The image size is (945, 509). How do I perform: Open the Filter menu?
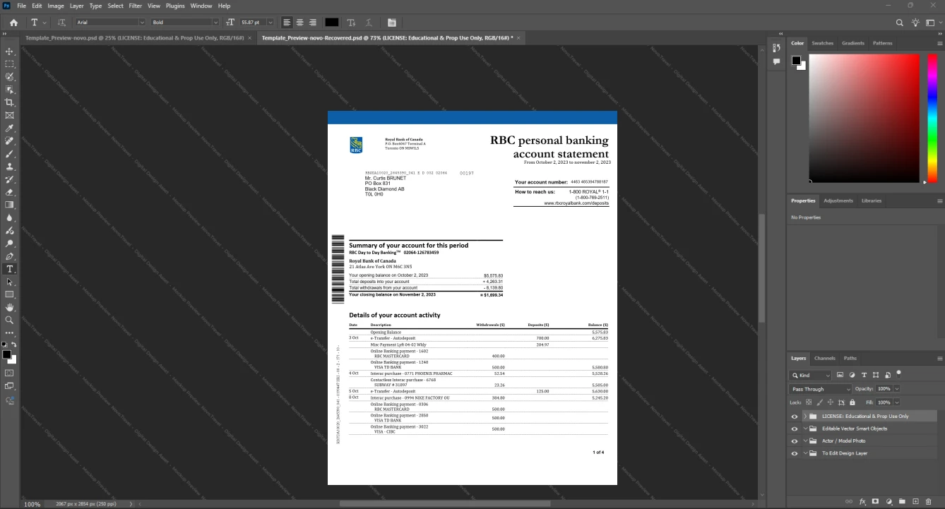[x=135, y=6]
